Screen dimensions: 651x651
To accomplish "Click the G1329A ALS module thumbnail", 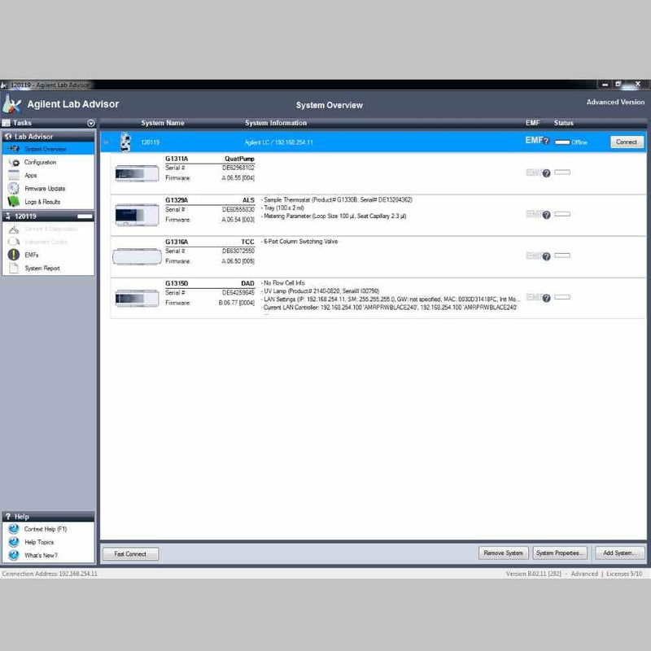I will [x=137, y=215].
